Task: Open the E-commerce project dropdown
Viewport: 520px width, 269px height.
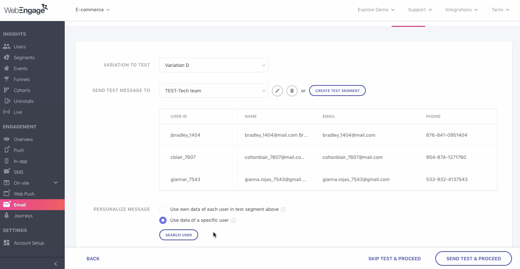Action: click(93, 10)
